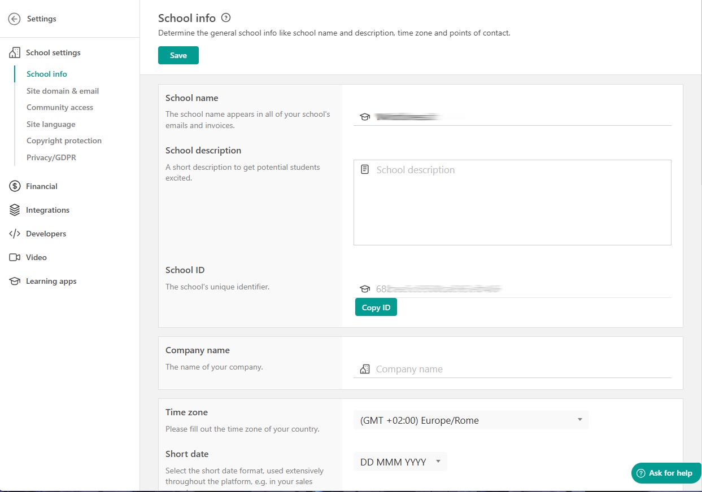Click the School settings icon in the sidebar

pyautogui.click(x=13, y=52)
